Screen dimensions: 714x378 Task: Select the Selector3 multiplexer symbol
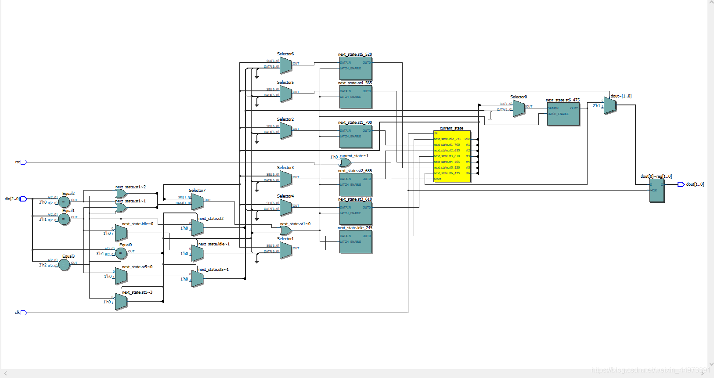coord(285,179)
